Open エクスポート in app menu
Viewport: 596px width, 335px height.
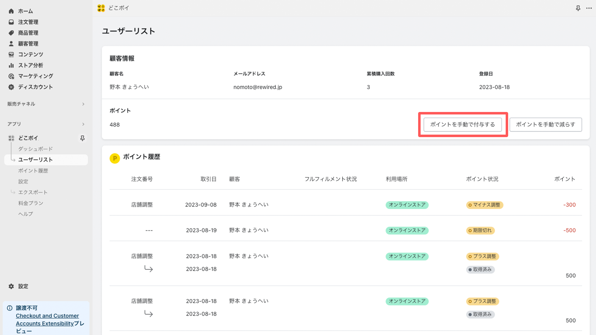click(x=33, y=192)
